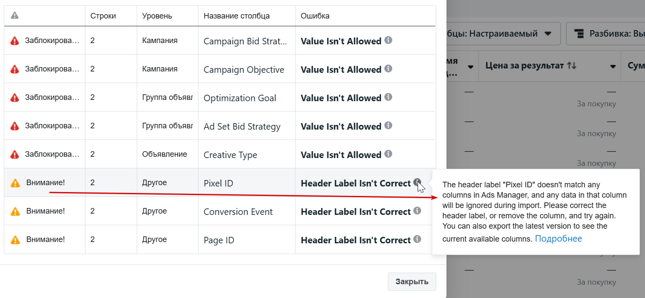Image resolution: width=645 pixels, height=298 pixels.
Task: Open the Разбивка breakdown dropdown
Action: (x=606, y=34)
